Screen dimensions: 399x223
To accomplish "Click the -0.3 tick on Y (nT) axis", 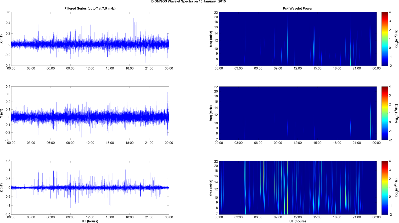I will tap(7, 140).
